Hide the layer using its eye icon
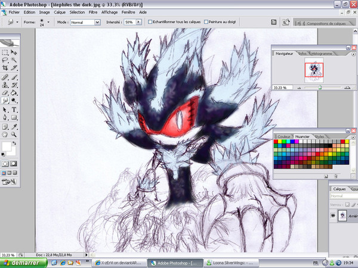Viewport: 358px width, 268px height. point(333,216)
